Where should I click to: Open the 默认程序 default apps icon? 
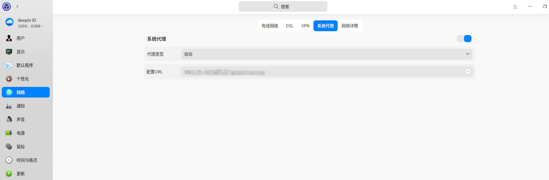click(9, 65)
